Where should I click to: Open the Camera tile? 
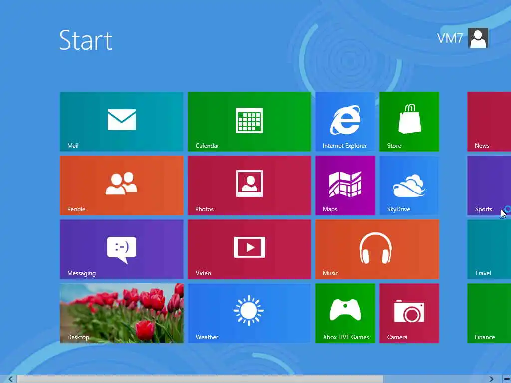coord(409,313)
